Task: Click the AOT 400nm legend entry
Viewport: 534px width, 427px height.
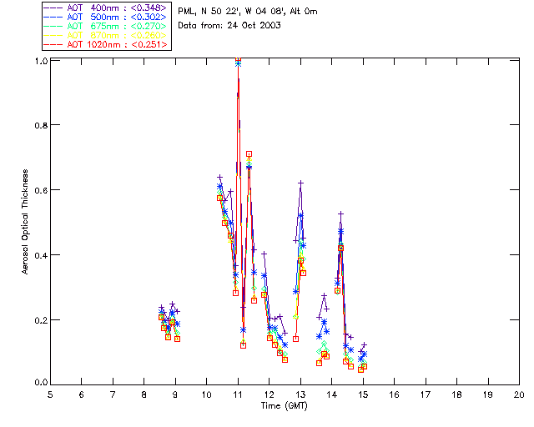Action: coord(106,8)
